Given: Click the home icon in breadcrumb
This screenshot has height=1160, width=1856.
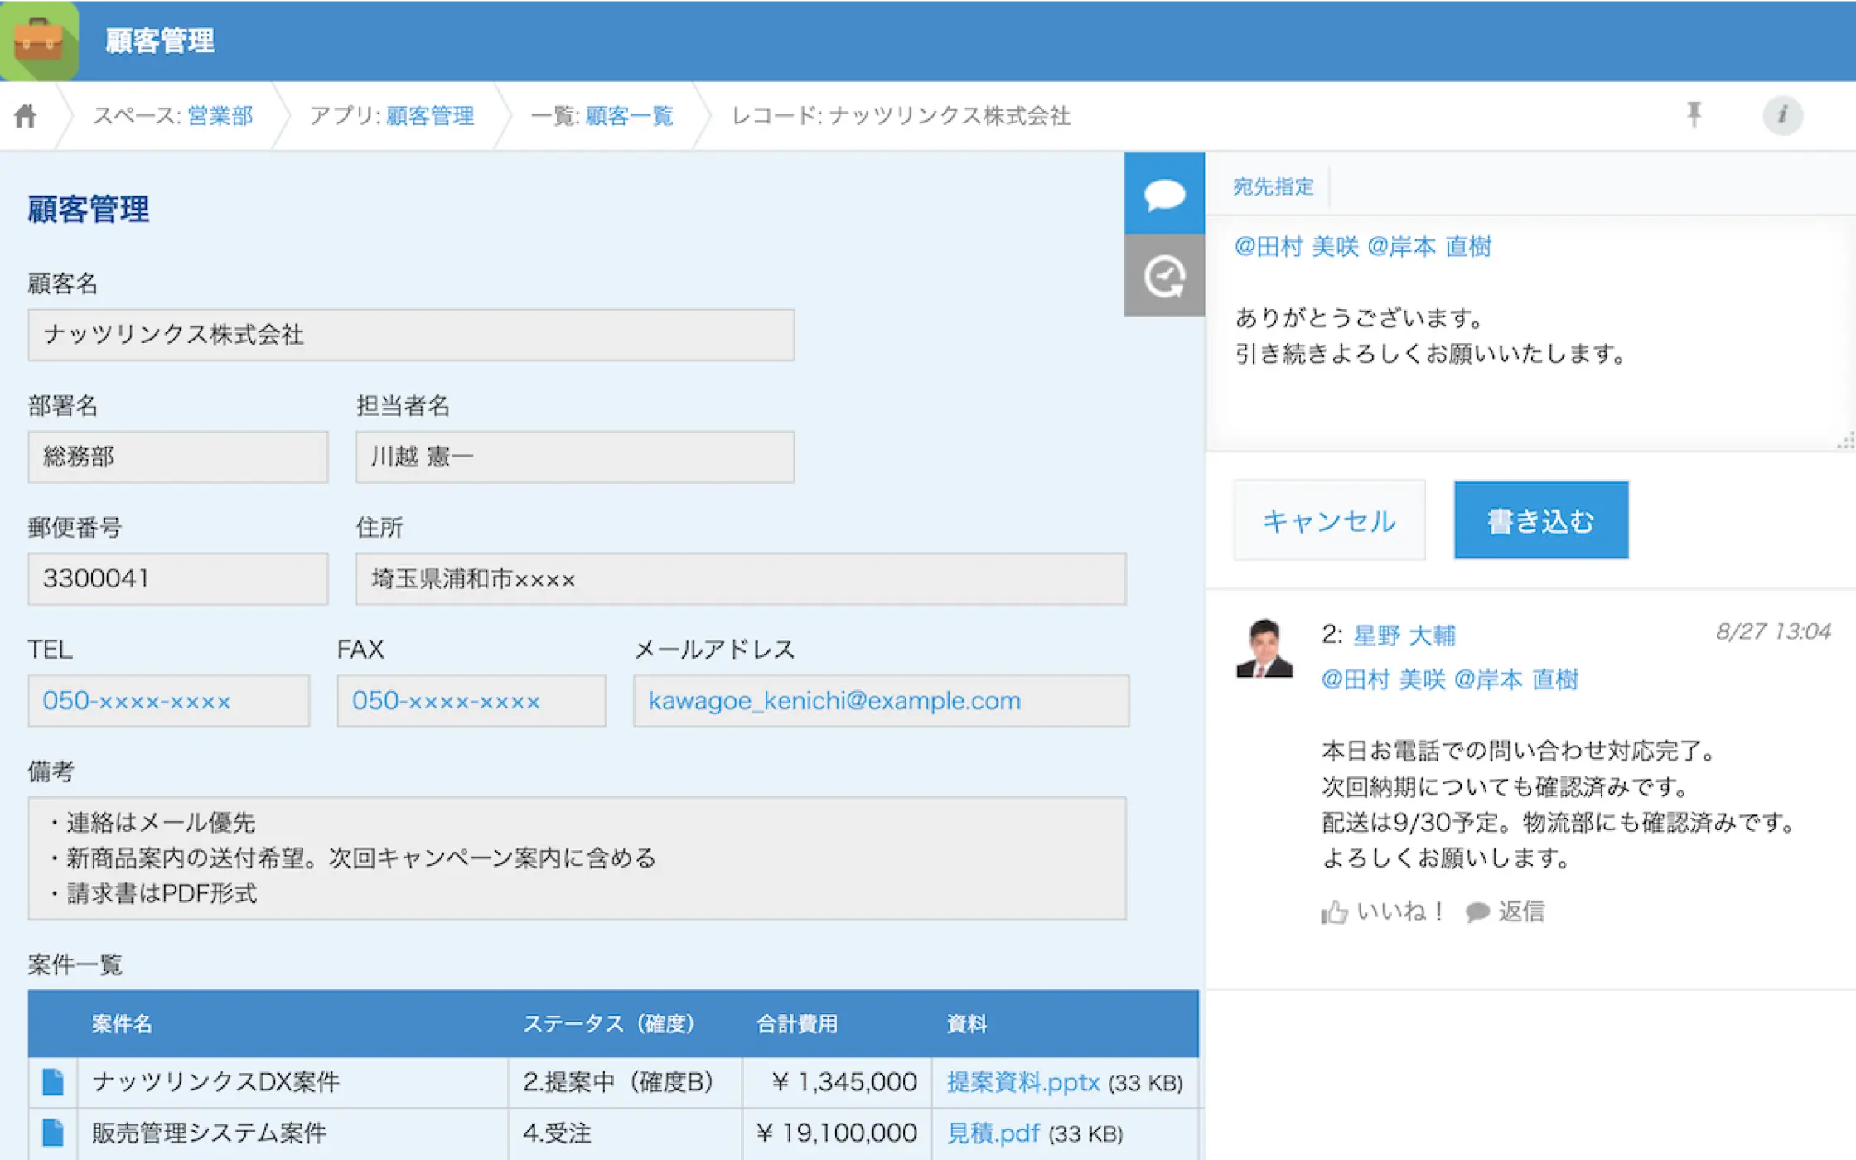Looking at the screenshot, I should click(x=26, y=115).
